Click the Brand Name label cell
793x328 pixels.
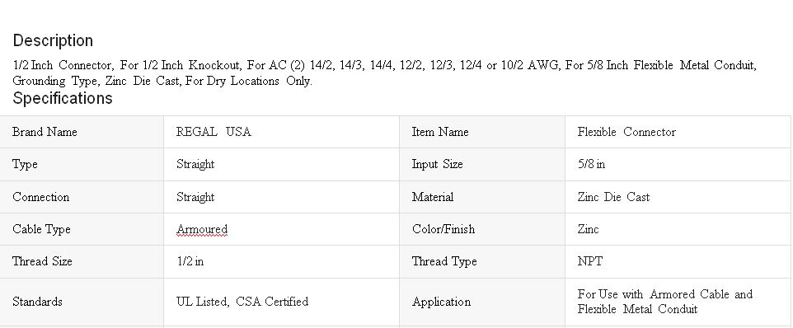82,132
